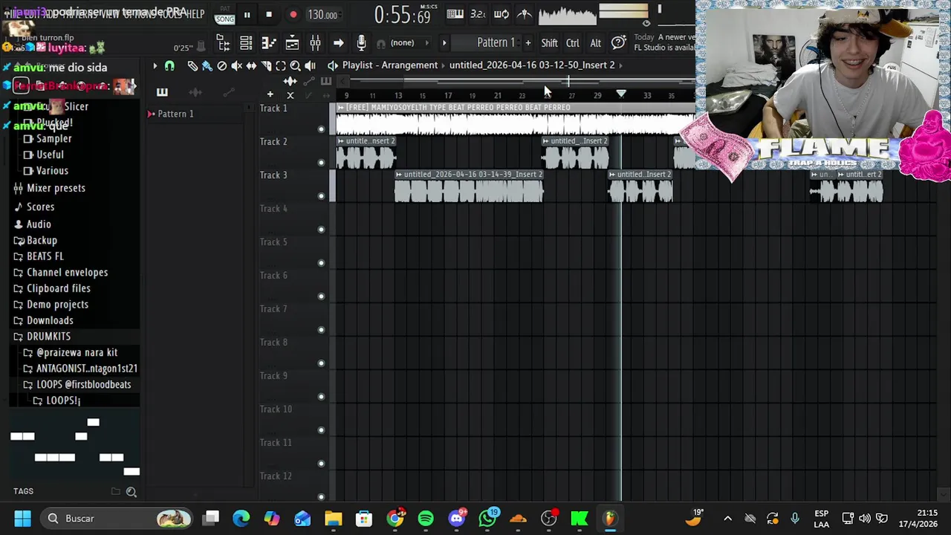Viewport: 951px width, 535px height.
Task: Open the LOOPS @firstbloodbeats folder
Action: [83, 385]
